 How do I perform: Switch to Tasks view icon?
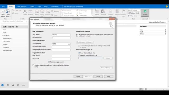[x=18, y=85]
